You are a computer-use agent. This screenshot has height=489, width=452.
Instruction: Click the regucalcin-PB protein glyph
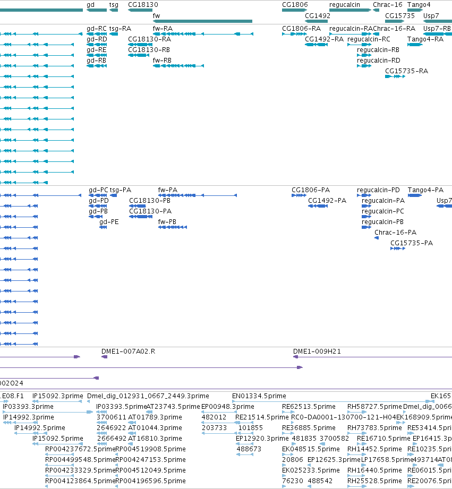[366, 227]
